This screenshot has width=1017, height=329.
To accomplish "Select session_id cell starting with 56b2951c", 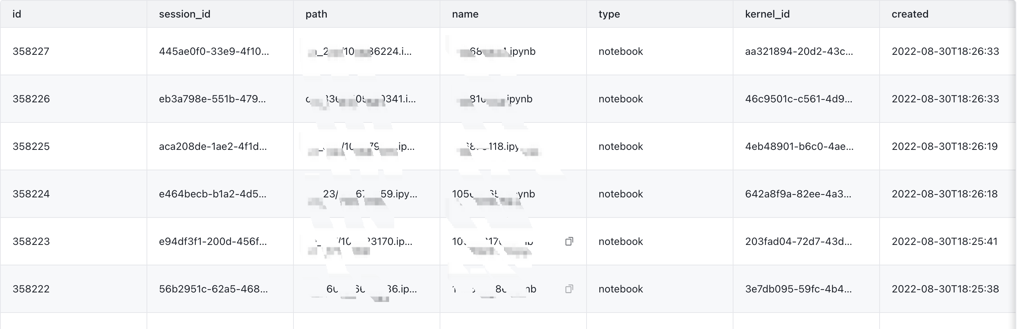I will pos(213,289).
